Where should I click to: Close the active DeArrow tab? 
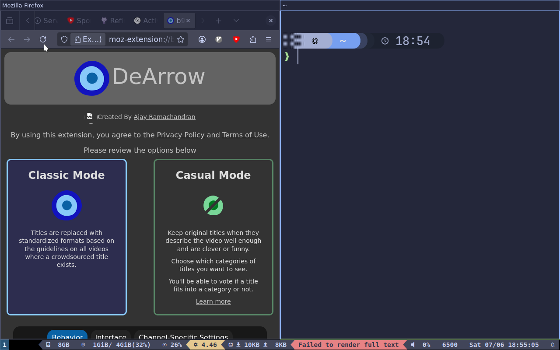click(x=188, y=21)
